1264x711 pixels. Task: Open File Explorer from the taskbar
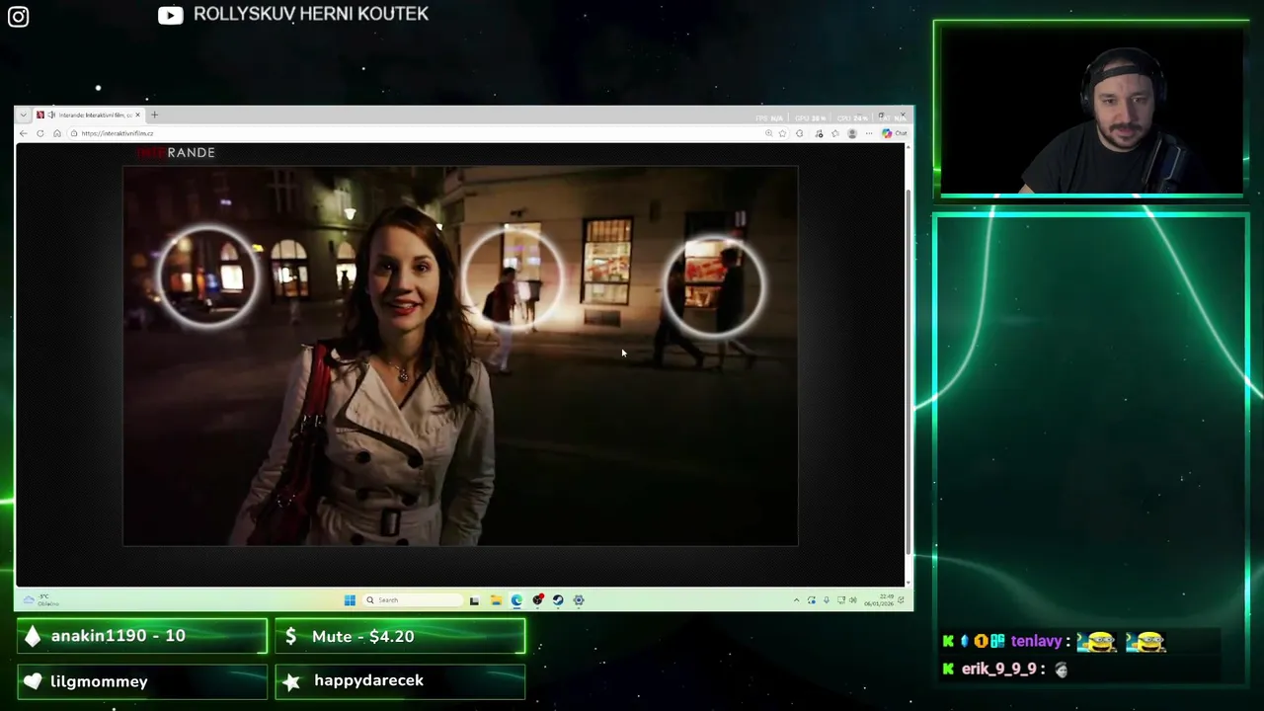coord(496,599)
